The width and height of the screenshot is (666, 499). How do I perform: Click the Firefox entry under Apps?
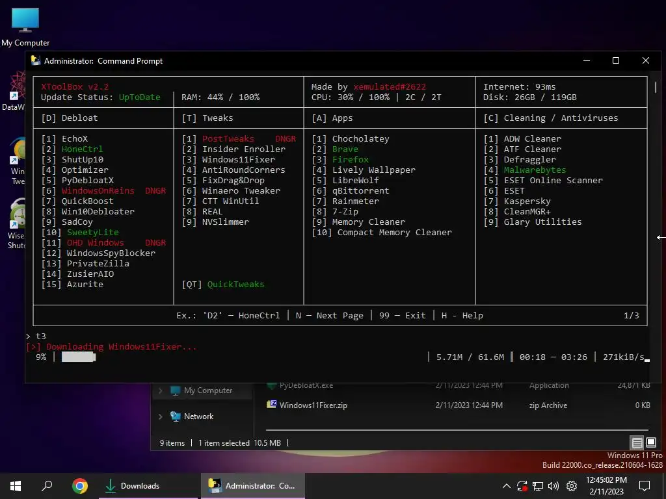pos(351,160)
